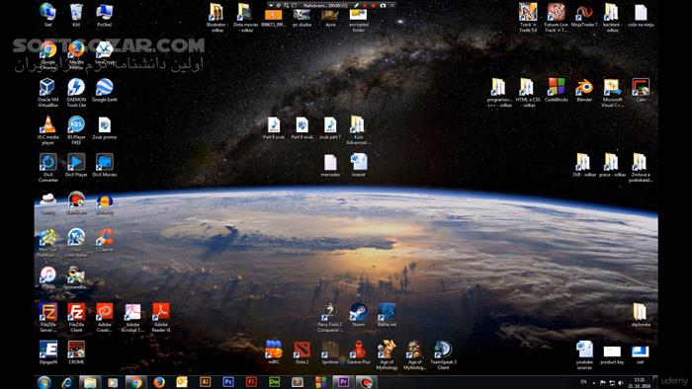Open Firefox from the taskbar
Screen dimensions: 692x389
coord(159,382)
